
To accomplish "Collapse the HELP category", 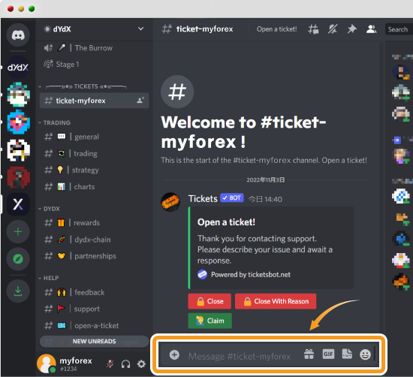I will pyautogui.click(x=49, y=278).
